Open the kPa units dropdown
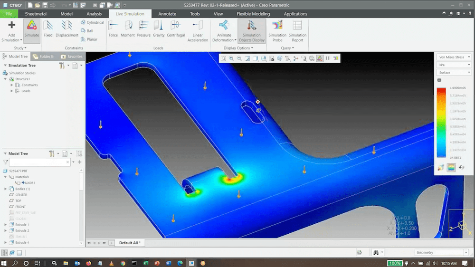Viewport: 475px width, 267px height. 454,65
